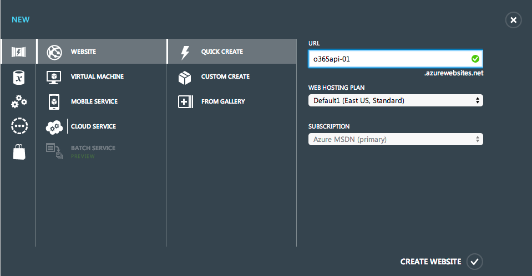This screenshot has width=532, height=276.
Task: Close the New dialog with X
Action: [513, 20]
